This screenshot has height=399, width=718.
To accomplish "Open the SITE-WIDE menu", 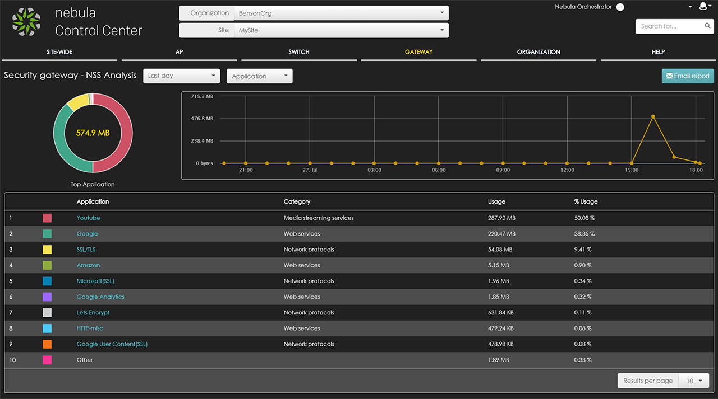I will [x=59, y=52].
